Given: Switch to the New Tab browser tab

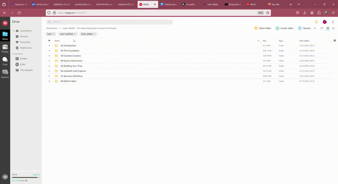Looking at the screenshot, I should tap(276, 4).
